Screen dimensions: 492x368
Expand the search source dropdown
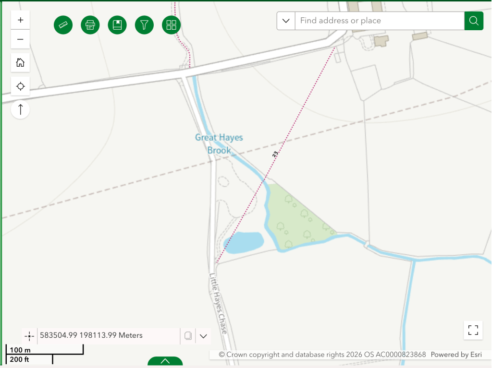286,21
